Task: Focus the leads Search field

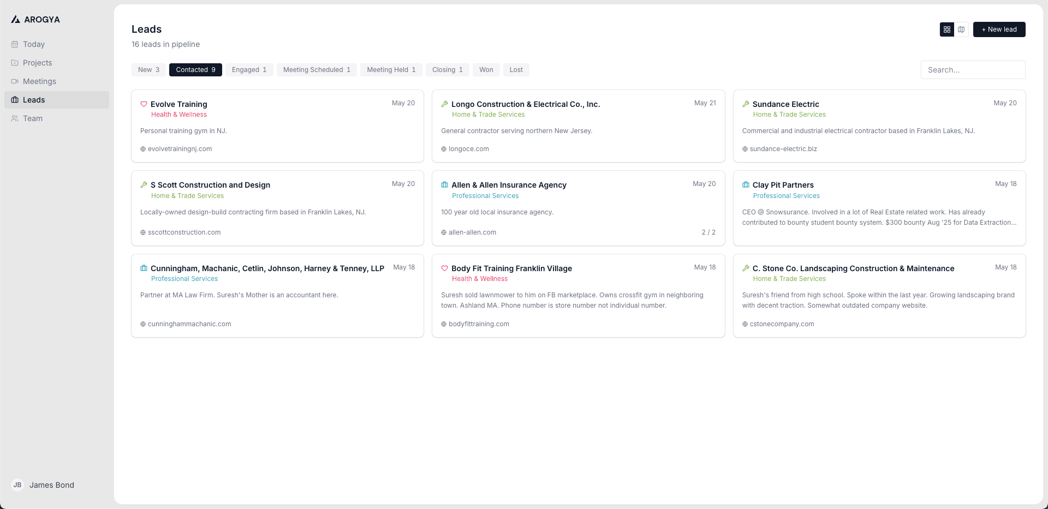Action: click(973, 70)
